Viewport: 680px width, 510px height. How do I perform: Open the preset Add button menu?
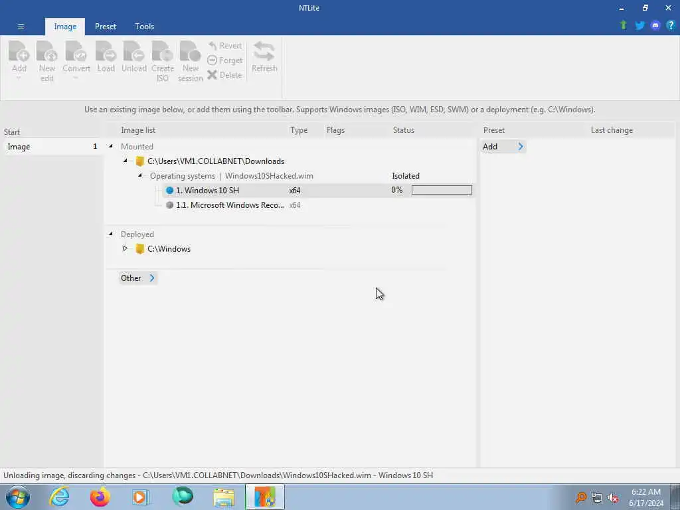(503, 147)
